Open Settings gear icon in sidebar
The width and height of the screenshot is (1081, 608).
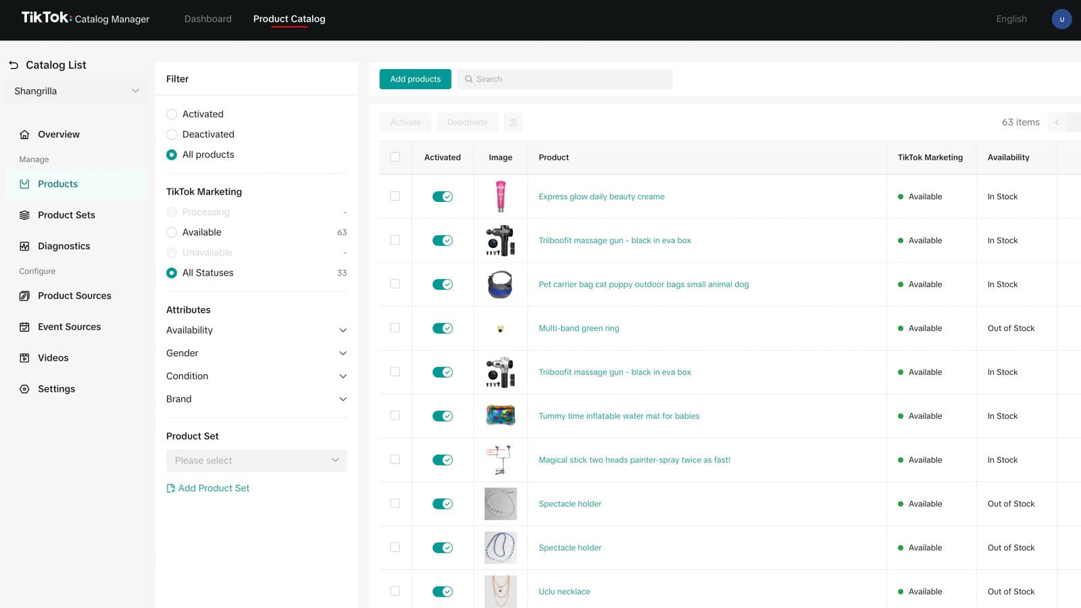click(x=24, y=389)
